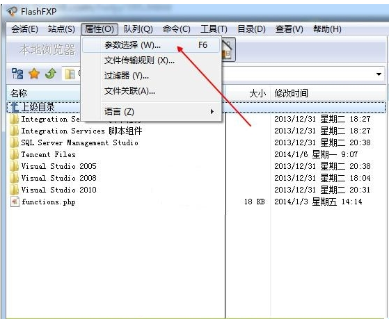This screenshot has width=389, height=319.
Task: Go up with the green arrow icon
Action: 51,74
